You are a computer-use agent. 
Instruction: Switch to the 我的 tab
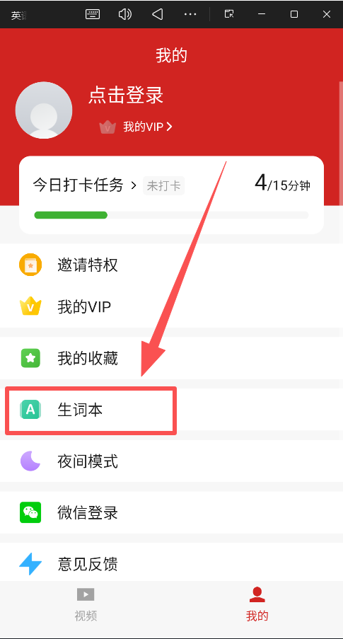pos(257,604)
